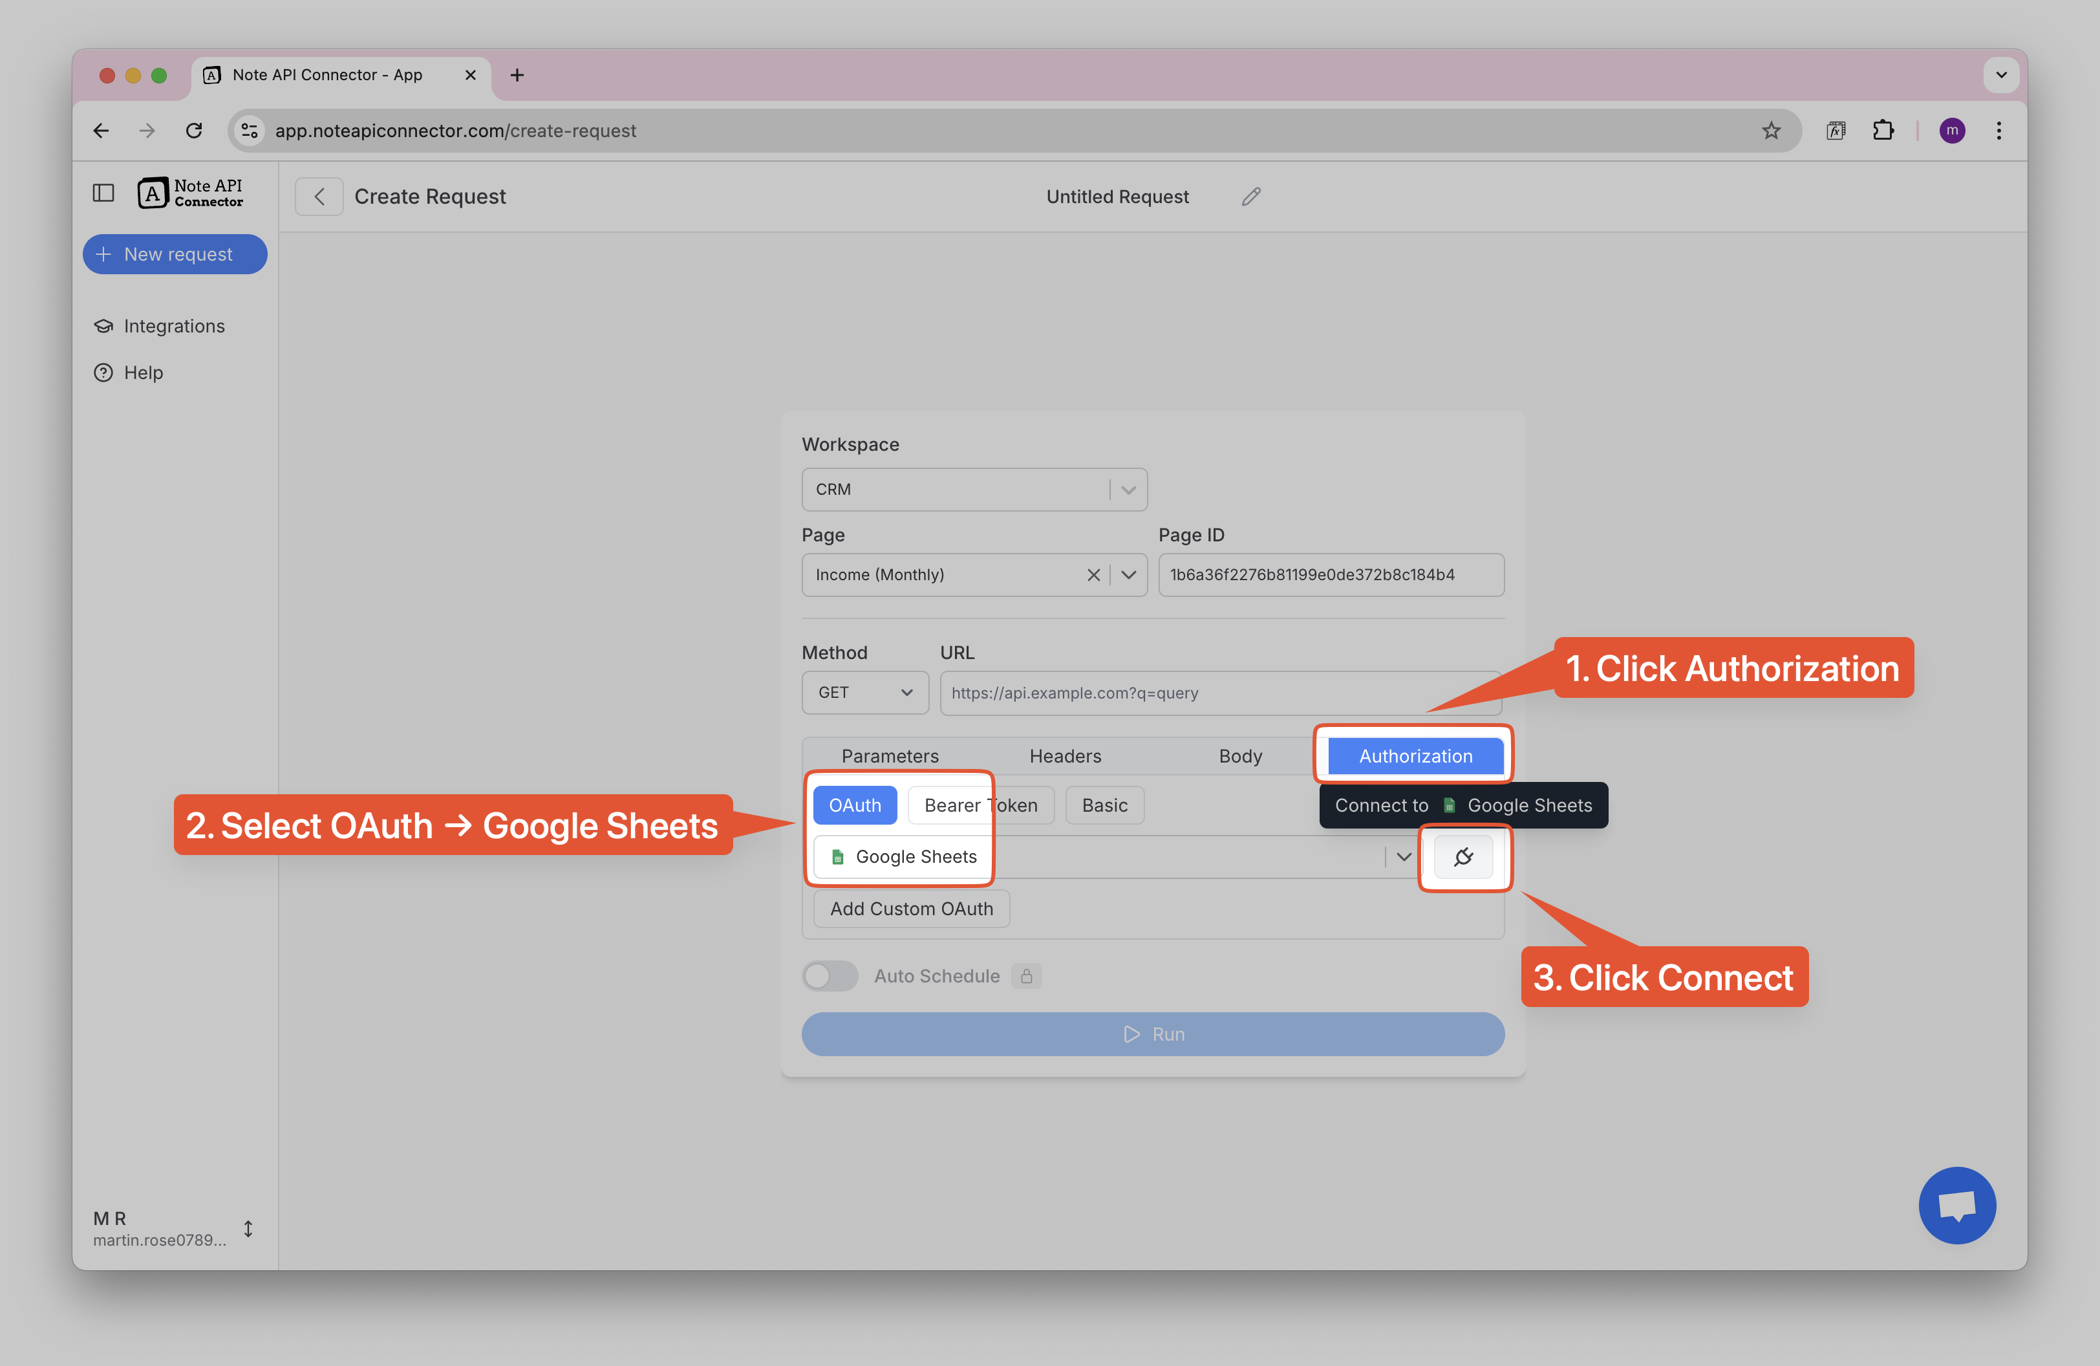Click the Add Custom OAuth button

910,909
